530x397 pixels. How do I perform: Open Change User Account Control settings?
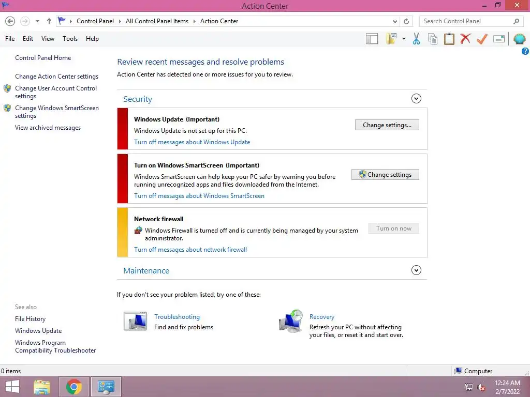pyautogui.click(x=56, y=92)
